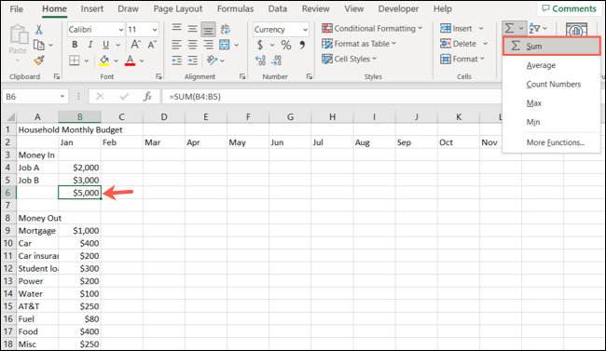Viewport: 606px width, 351px height.
Task: Click the Insert Function fx icon
Action: [x=147, y=96]
